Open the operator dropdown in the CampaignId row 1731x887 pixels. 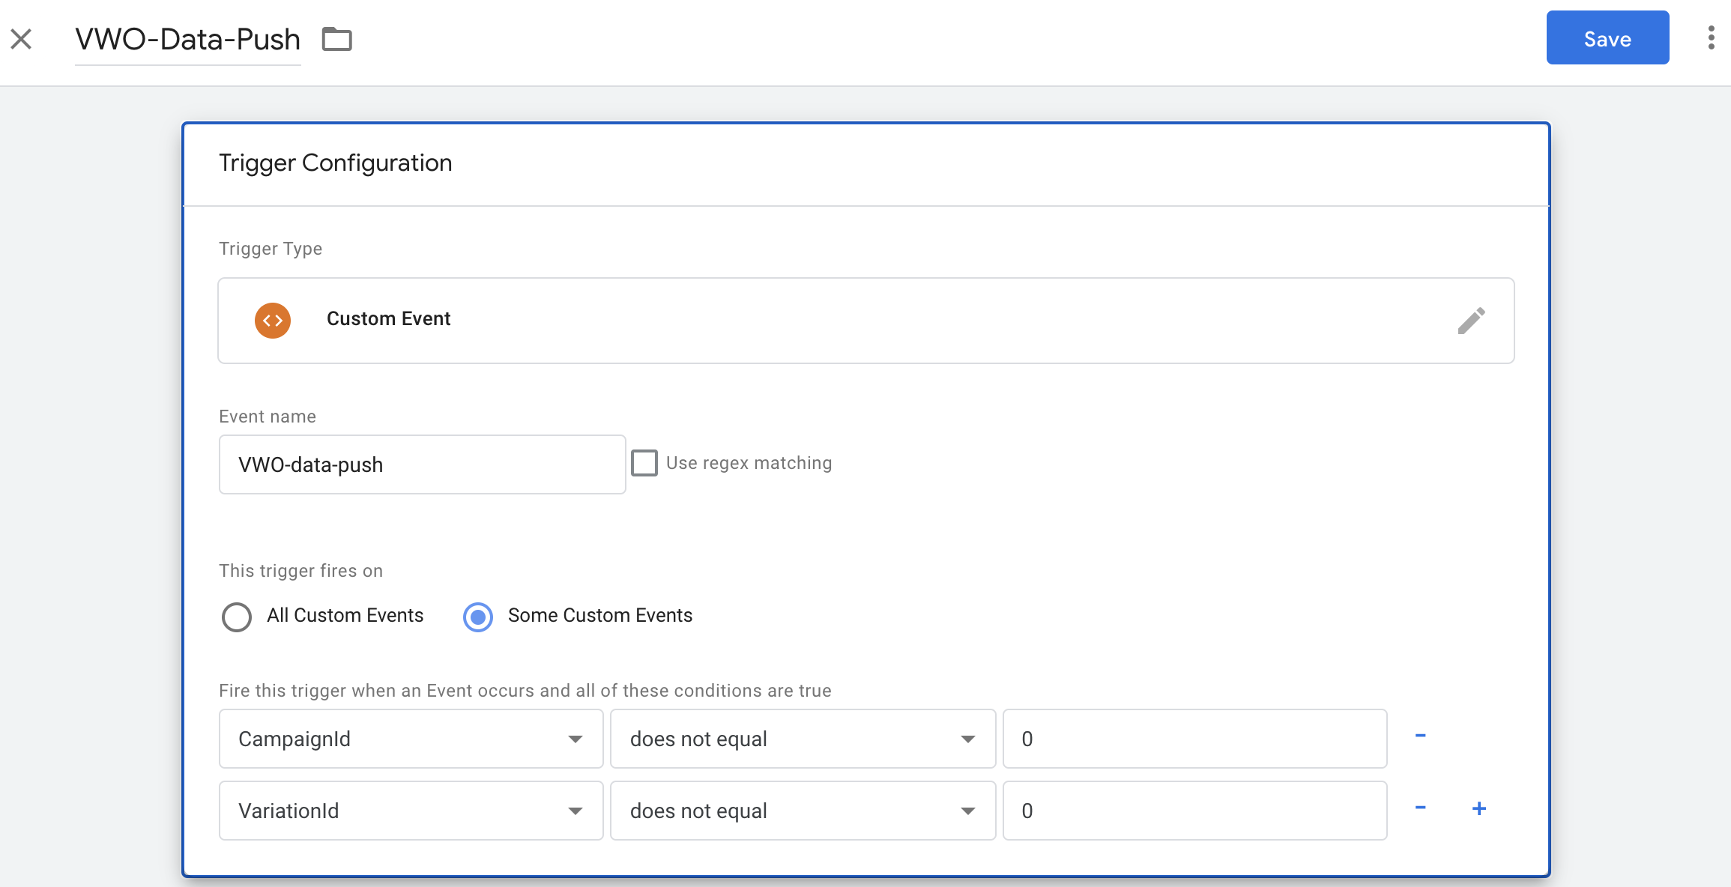803,739
